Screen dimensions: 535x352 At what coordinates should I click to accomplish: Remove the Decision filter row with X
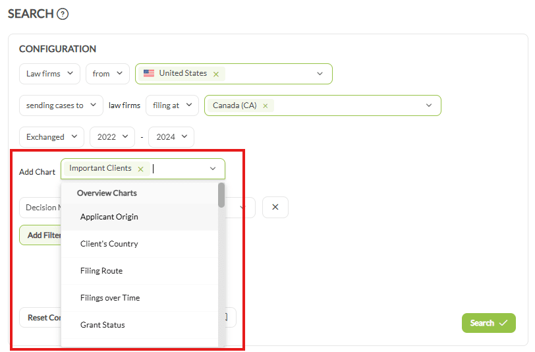coord(275,207)
